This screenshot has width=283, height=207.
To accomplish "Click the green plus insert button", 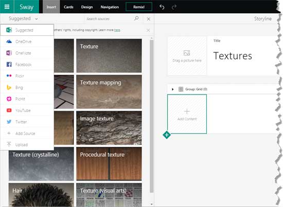I will point(167,135).
